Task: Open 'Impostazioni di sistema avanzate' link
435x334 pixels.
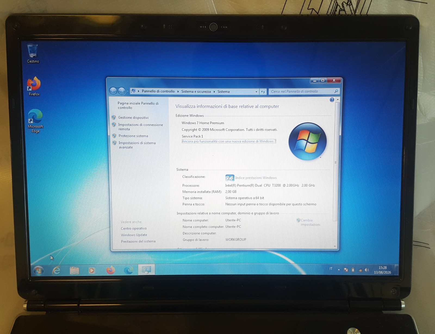Action: 137,145
